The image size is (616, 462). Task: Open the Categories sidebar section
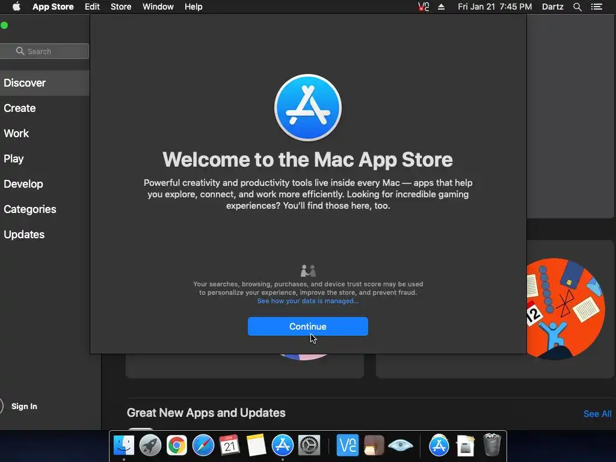click(30, 209)
